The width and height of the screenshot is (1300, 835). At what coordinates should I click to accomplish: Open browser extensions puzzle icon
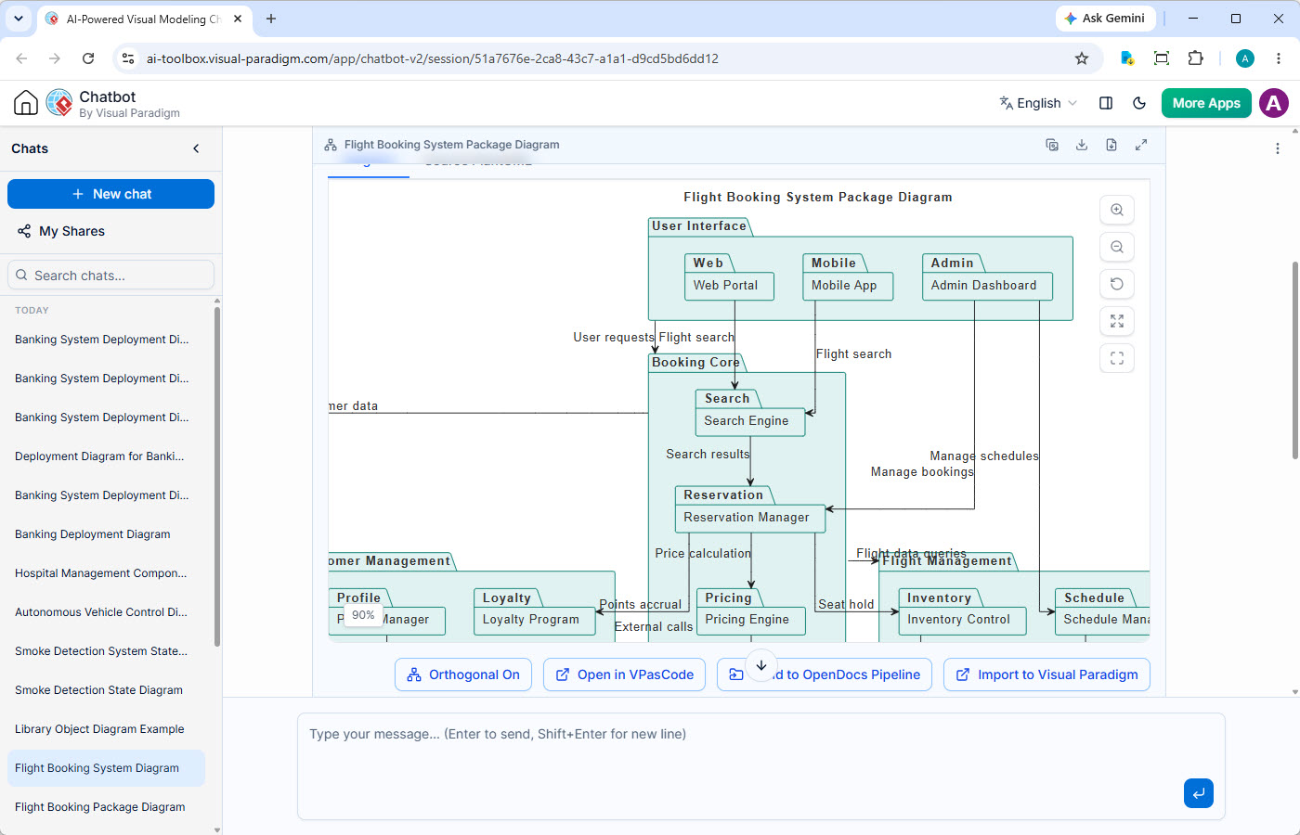pos(1196,58)
